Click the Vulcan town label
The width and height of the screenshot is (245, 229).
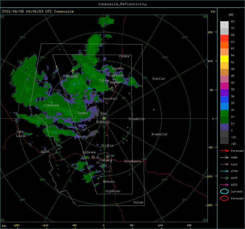pos(139,202)
